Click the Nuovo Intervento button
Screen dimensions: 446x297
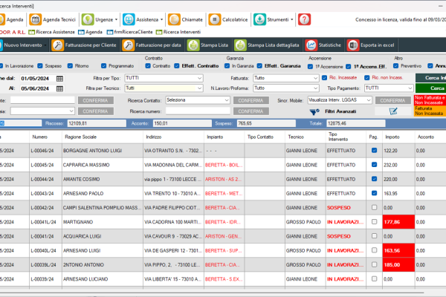(x=23, y=45)
